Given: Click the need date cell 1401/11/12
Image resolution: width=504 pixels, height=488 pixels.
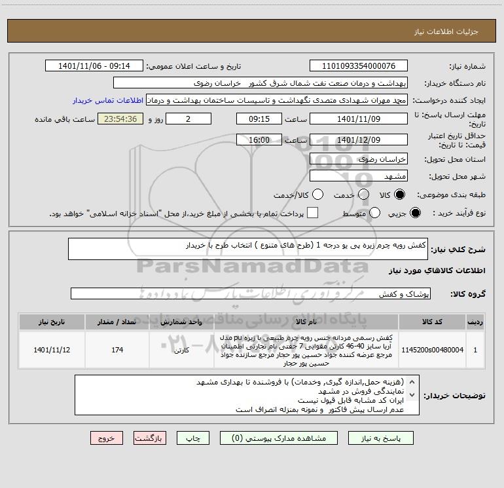Looking at the screenshot, I should 52,350.
